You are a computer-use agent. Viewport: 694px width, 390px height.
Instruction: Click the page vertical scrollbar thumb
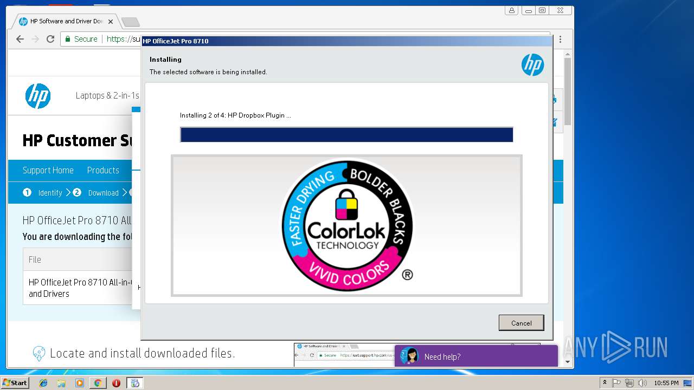[568, 91]
